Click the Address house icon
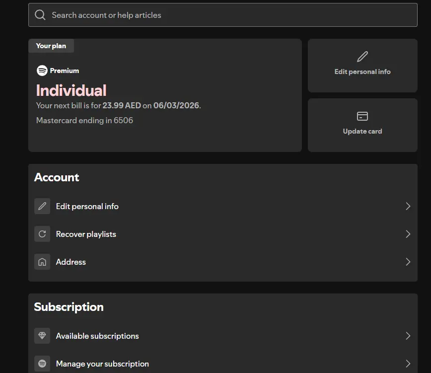The width and height of the screenshot is (431, 373). pos(42,262)
